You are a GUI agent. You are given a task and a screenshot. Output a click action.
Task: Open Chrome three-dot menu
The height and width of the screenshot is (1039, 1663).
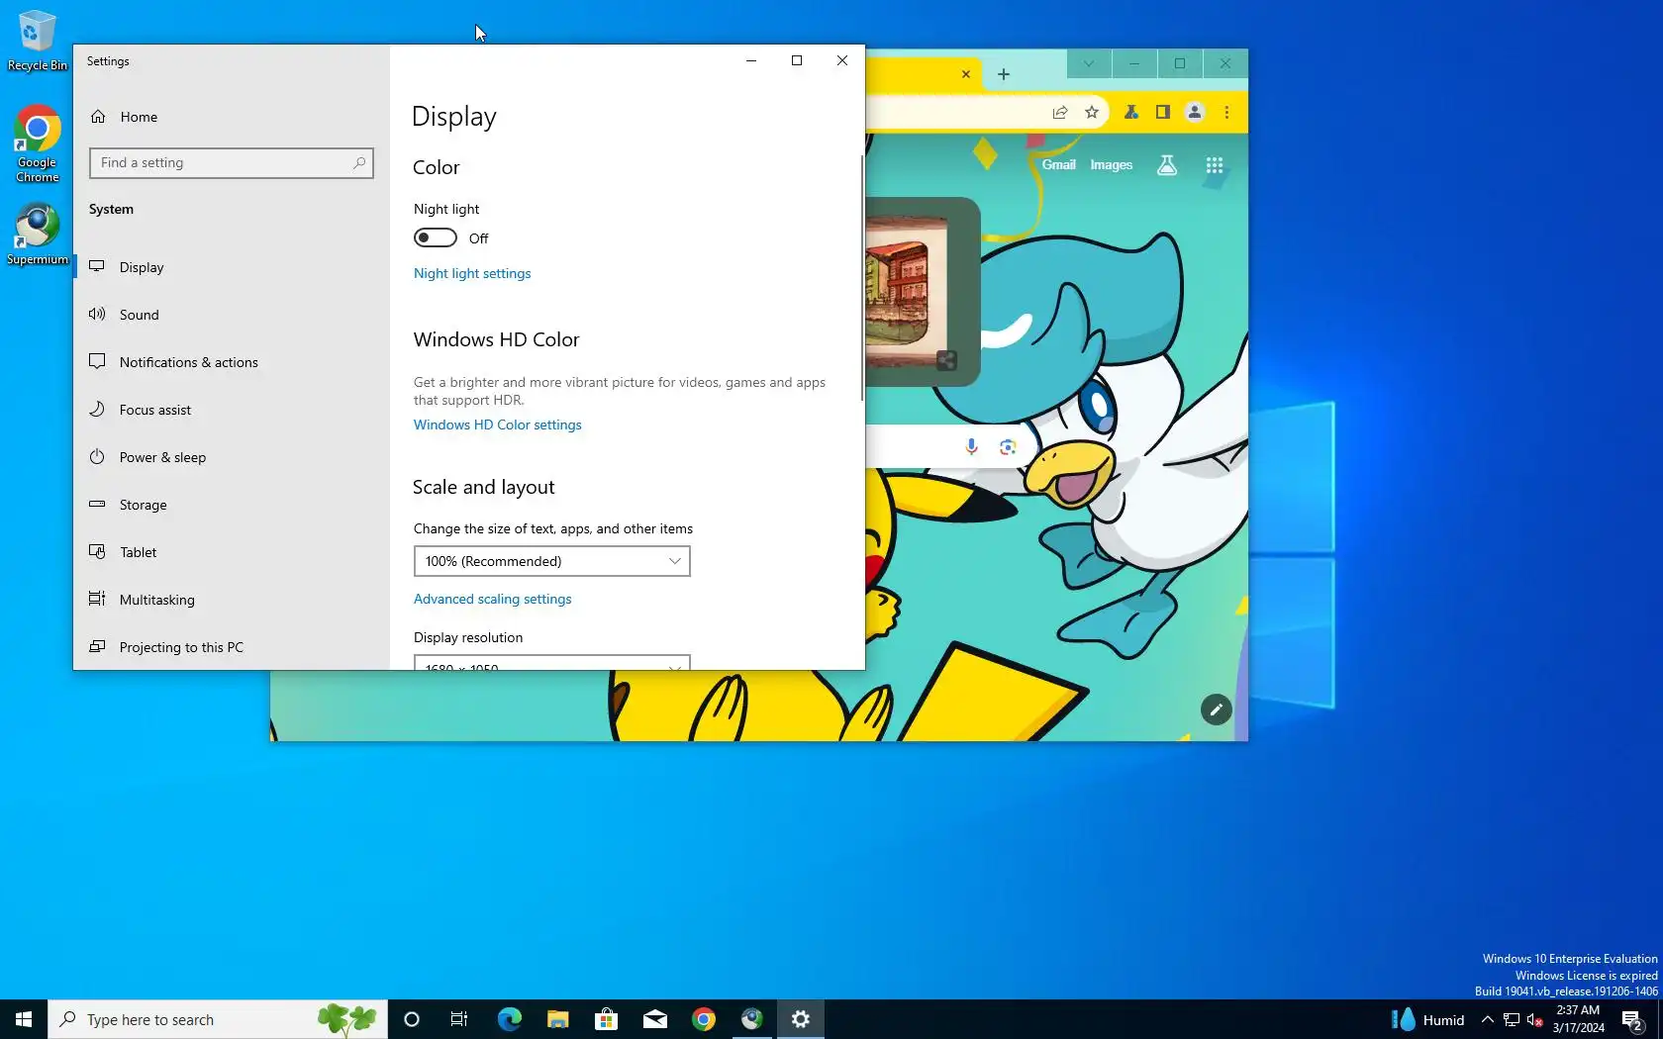pos(1226,112)
